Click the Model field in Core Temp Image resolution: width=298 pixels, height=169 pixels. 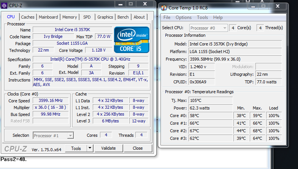235,44
